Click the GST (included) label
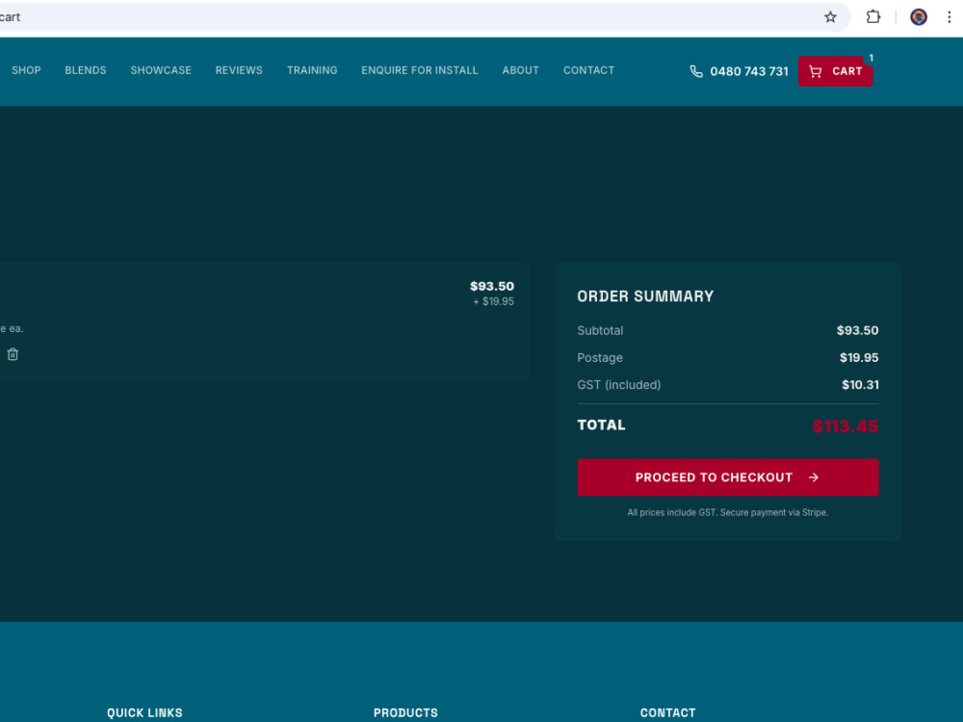The height and width of the screenshot is (722, 963). tap(619, 385)
